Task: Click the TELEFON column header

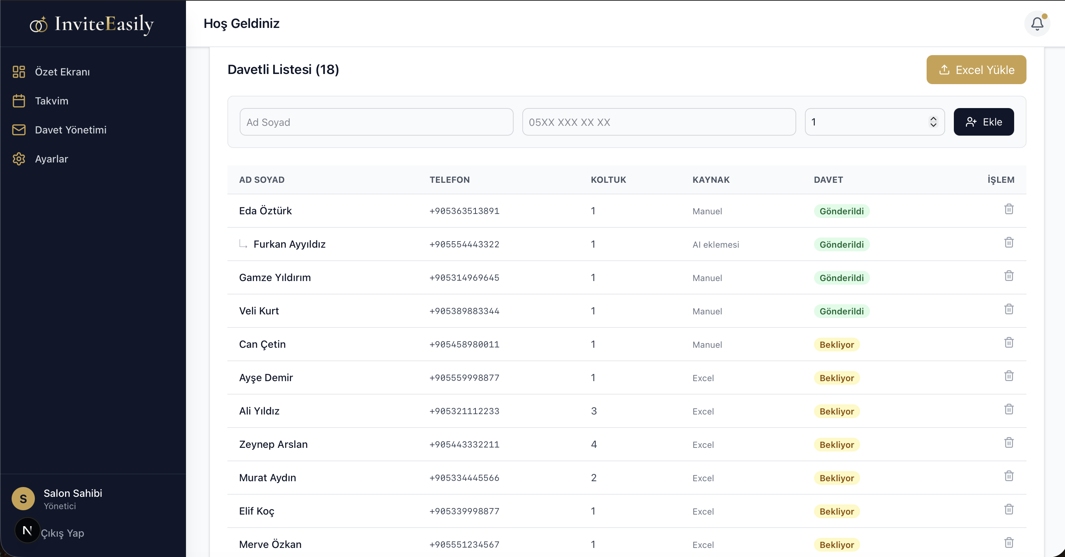Action: [449, 180]
